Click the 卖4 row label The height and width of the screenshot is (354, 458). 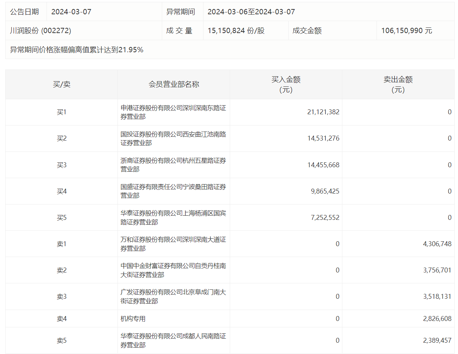tap(62, 319)
